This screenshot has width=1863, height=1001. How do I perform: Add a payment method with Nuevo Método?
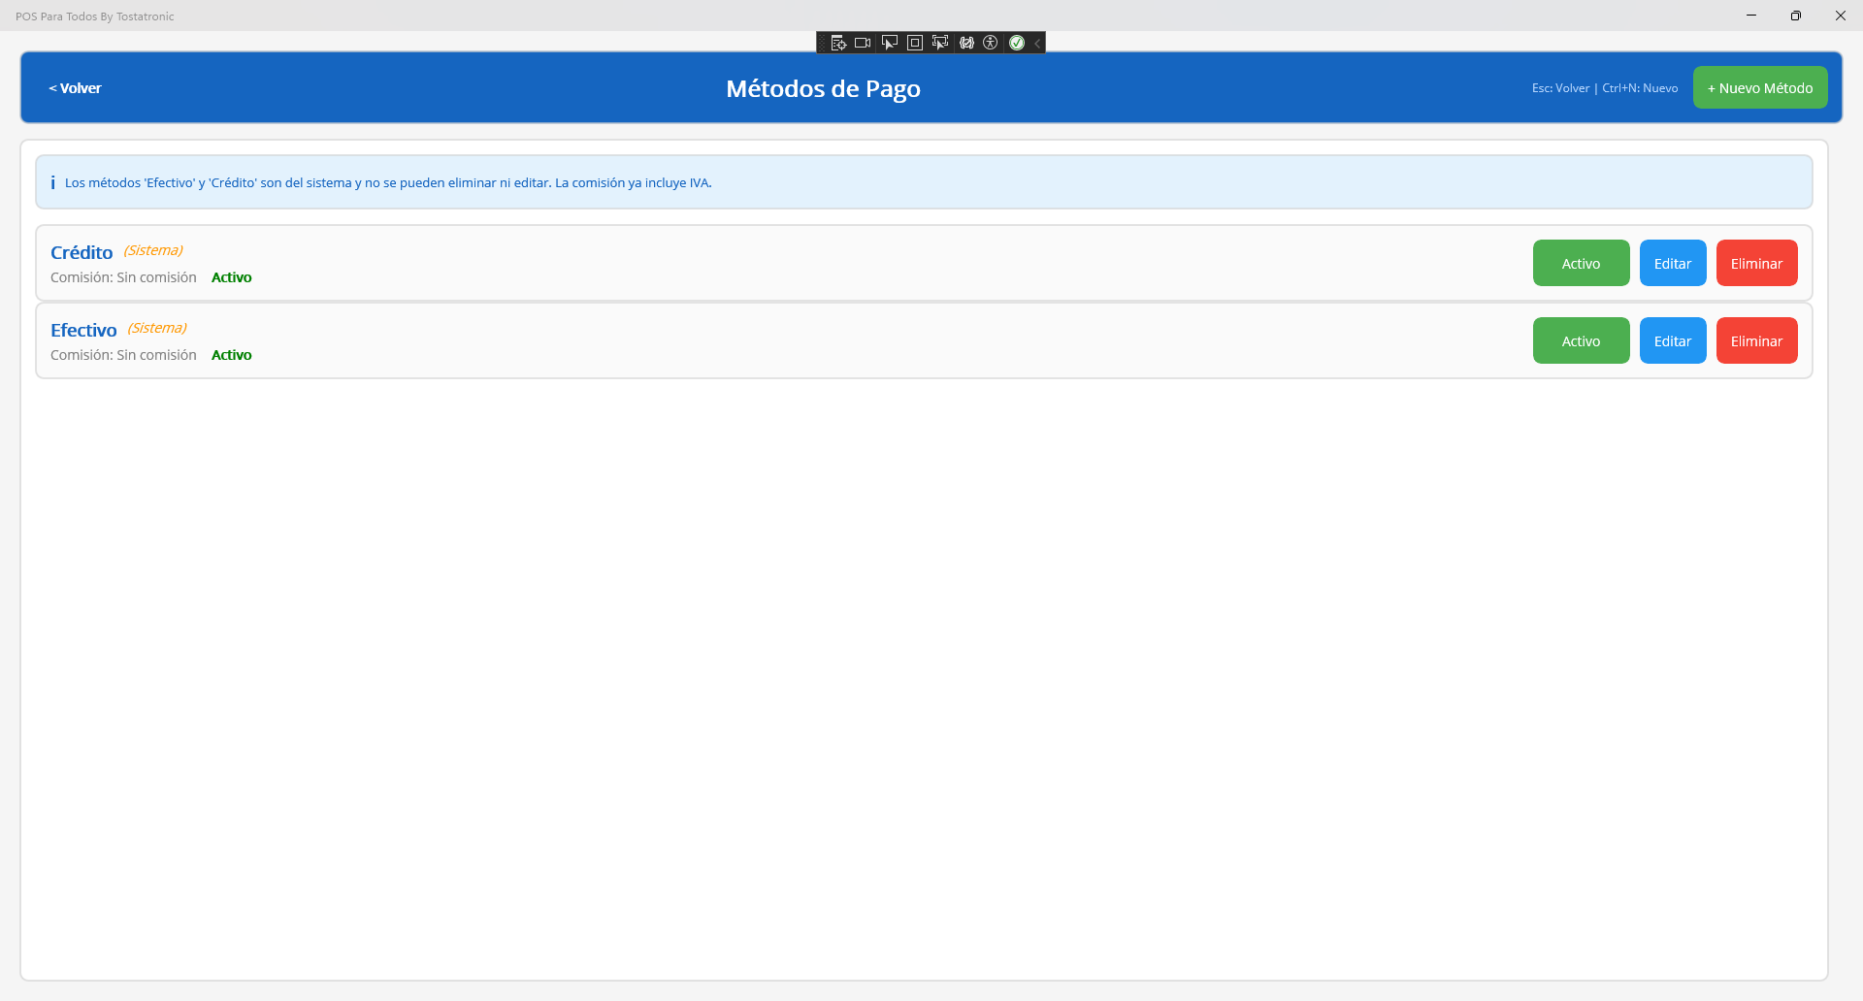pyautogui.click(x=1759, y=87)
